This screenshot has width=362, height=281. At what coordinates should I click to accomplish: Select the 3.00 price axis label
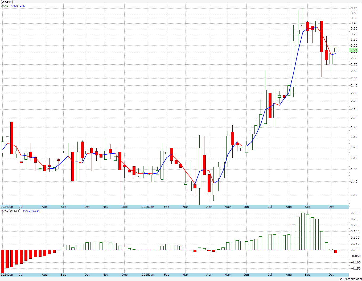tap(354, 46)
